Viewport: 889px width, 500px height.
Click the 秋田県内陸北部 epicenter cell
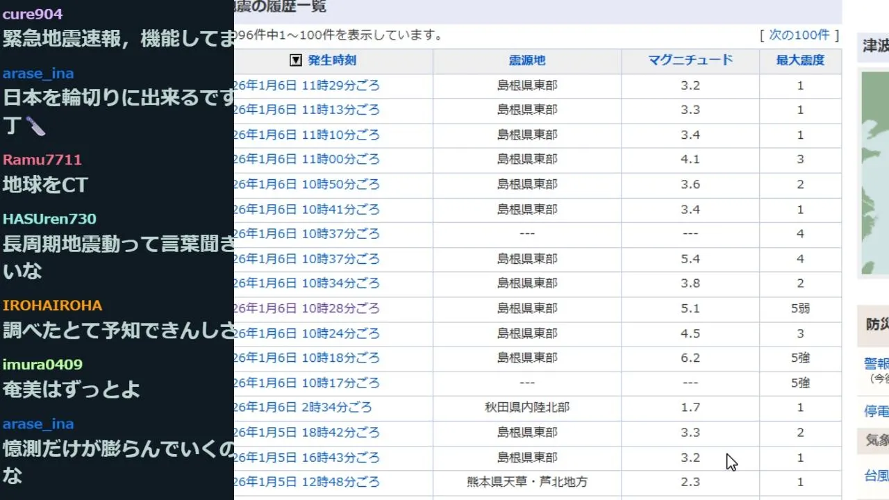click(x=527, y=408)
